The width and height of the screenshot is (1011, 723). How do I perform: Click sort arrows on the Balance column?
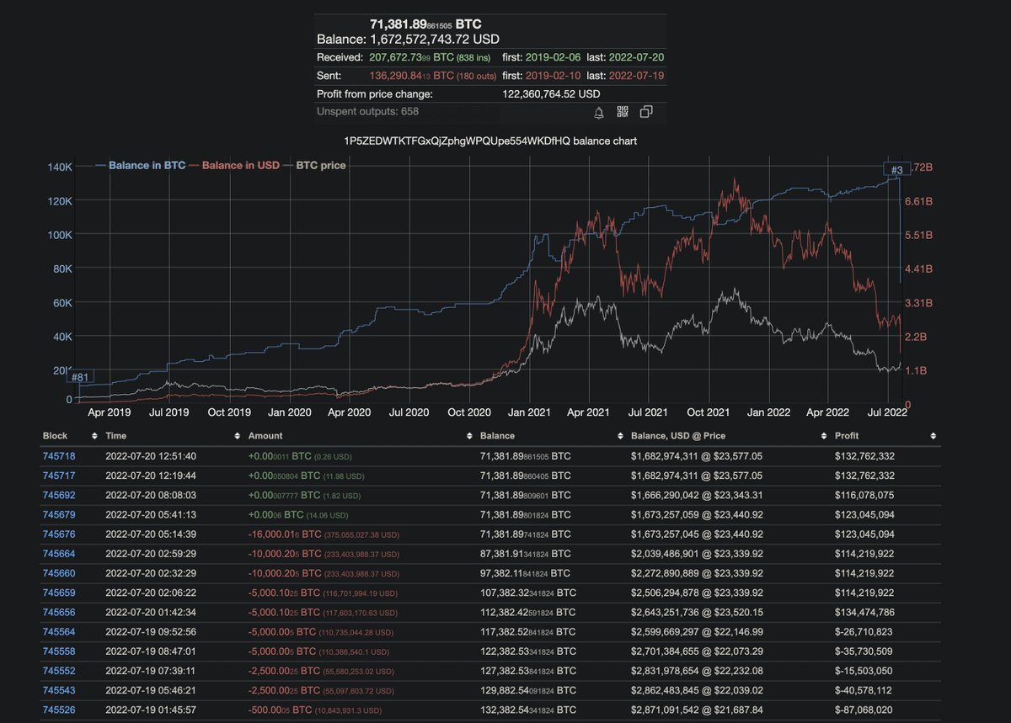coord(620,436)
